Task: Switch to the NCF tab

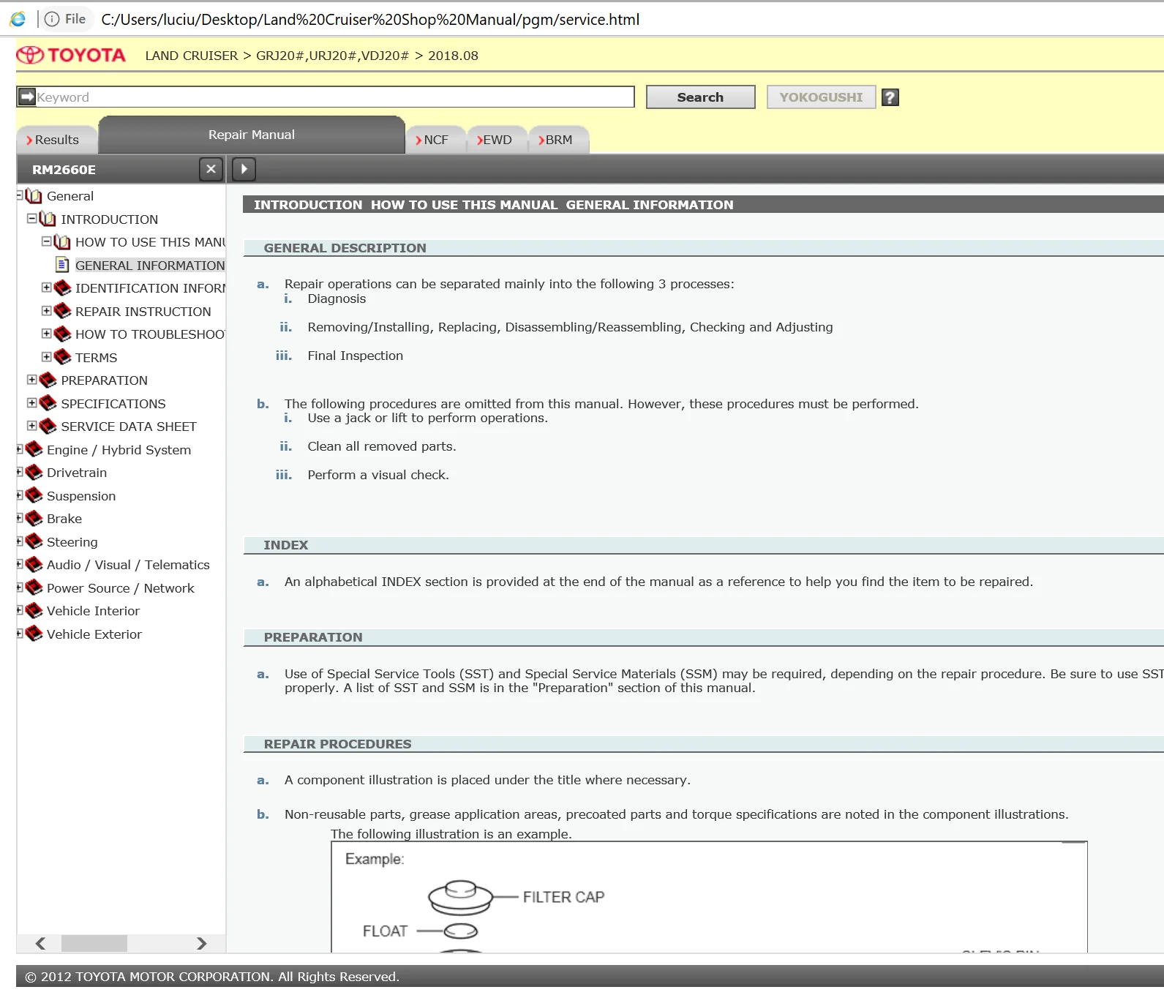Action: coord(435,140)
